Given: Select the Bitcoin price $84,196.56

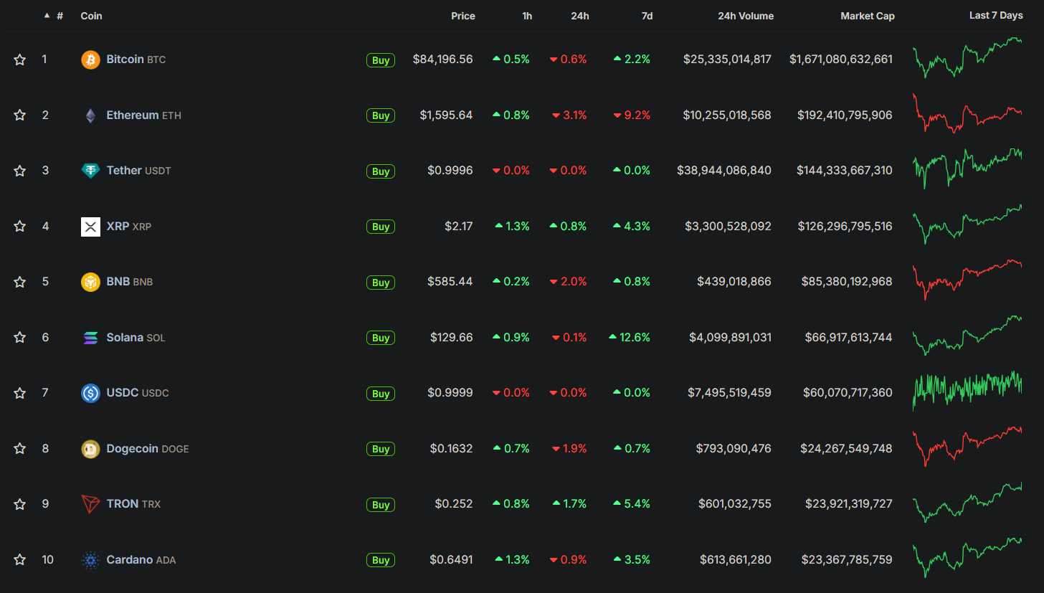Looking at the screenshot, I should 442,60.
